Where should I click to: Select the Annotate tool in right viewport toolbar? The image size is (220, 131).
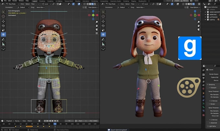tap(103, 40)
